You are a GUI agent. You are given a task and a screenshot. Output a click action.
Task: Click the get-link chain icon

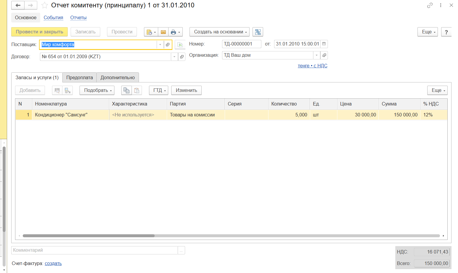click(x=430, y=5)
